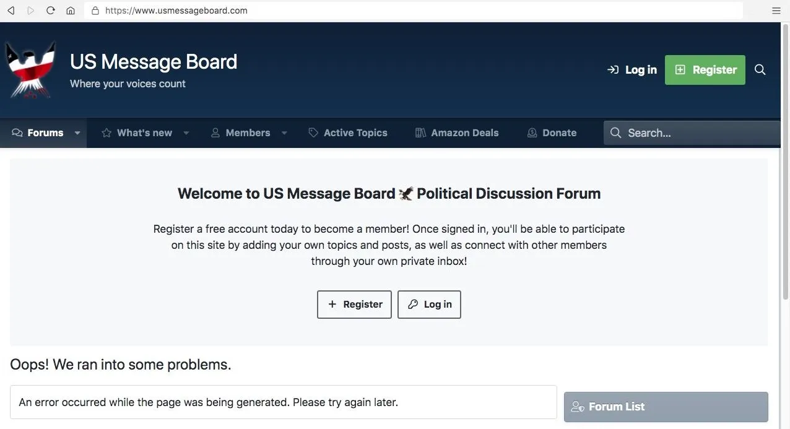Open the Amazon Deals nav item

coord(457,133)
